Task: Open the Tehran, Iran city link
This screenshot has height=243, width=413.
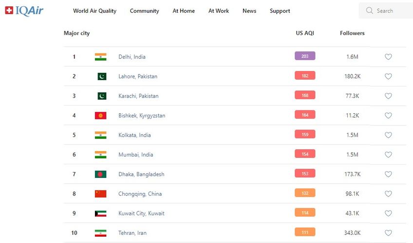Action: click(x=132, y=233)
